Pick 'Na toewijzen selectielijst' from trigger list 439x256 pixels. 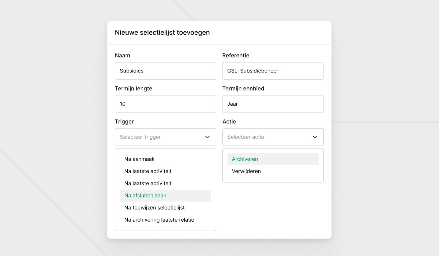[x=154, y=208]
